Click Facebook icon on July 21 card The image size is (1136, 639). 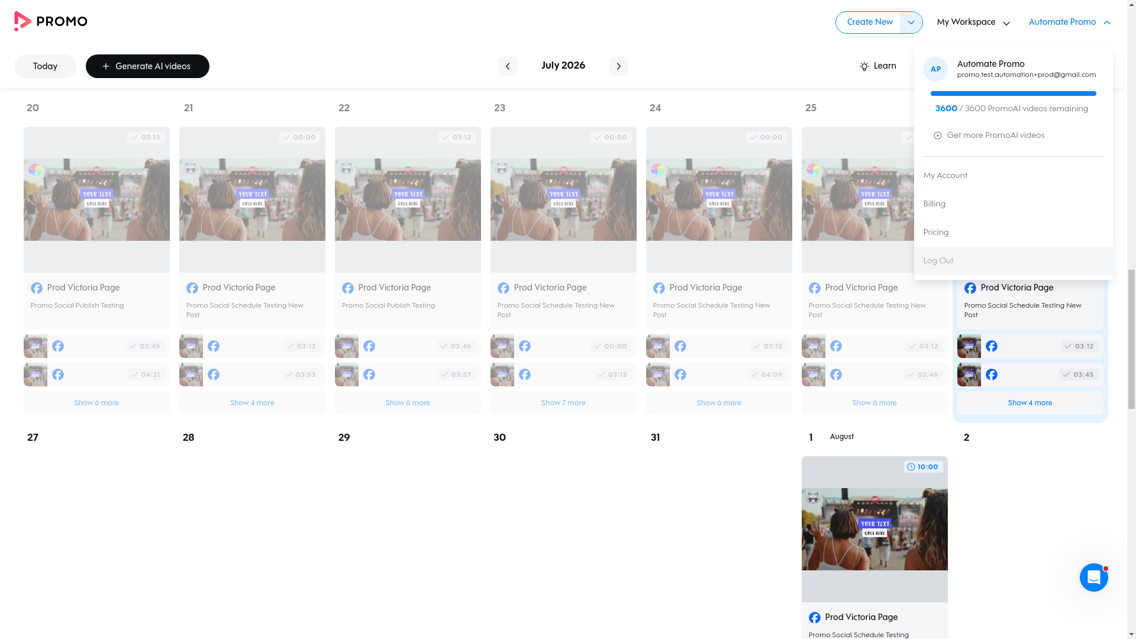coord(192,288)
